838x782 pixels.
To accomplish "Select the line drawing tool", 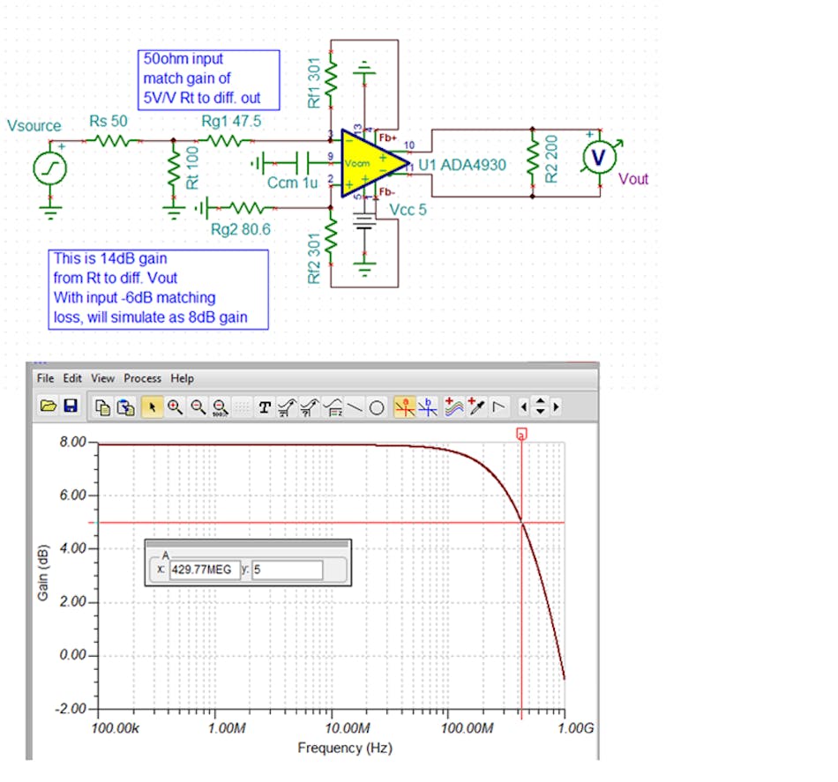I will coord(353,406).
